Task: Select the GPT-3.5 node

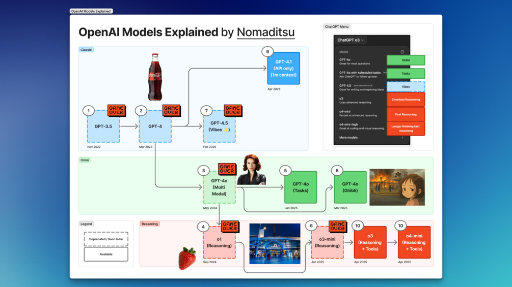Action: [x=103, y=126]
